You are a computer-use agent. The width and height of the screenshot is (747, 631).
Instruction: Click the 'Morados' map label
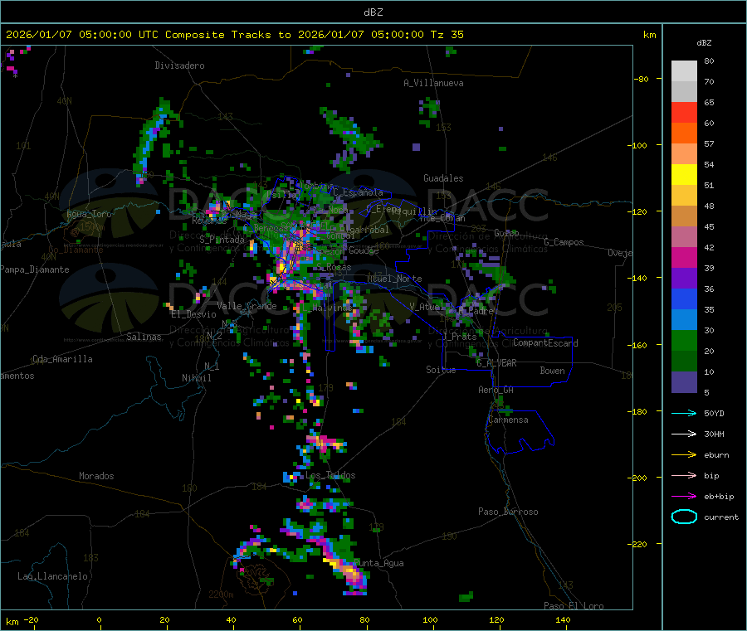click(96, 476)
